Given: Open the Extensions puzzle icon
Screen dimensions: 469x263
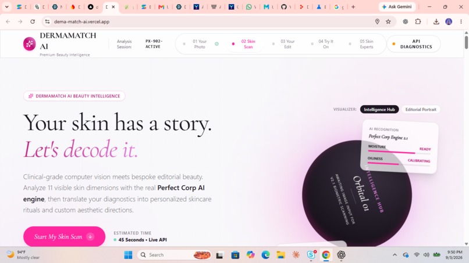Looking at the screenshot, I should coord(418,21).
